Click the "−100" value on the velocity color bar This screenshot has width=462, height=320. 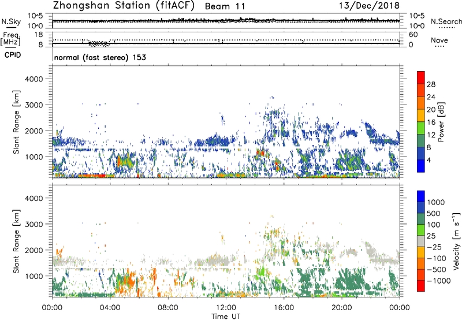coord(436,258)
